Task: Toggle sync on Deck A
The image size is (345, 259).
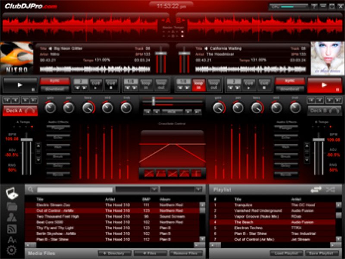Action: pos(55,81)
